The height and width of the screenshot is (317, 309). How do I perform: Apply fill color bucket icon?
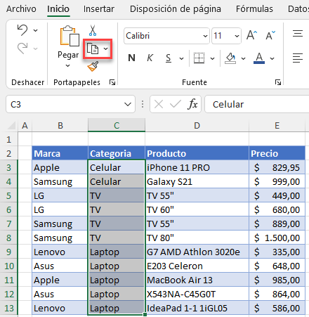(x=230, y=58)
